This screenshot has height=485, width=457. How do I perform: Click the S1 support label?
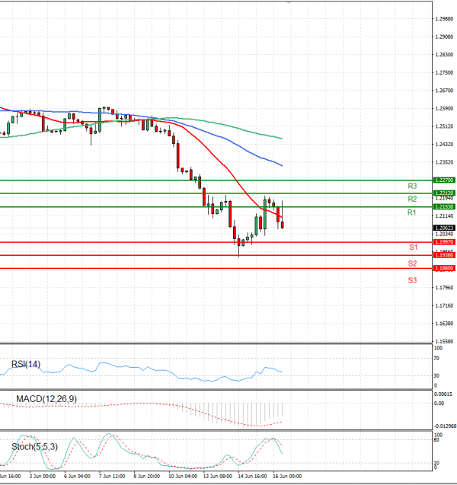[x=413, y=247]
